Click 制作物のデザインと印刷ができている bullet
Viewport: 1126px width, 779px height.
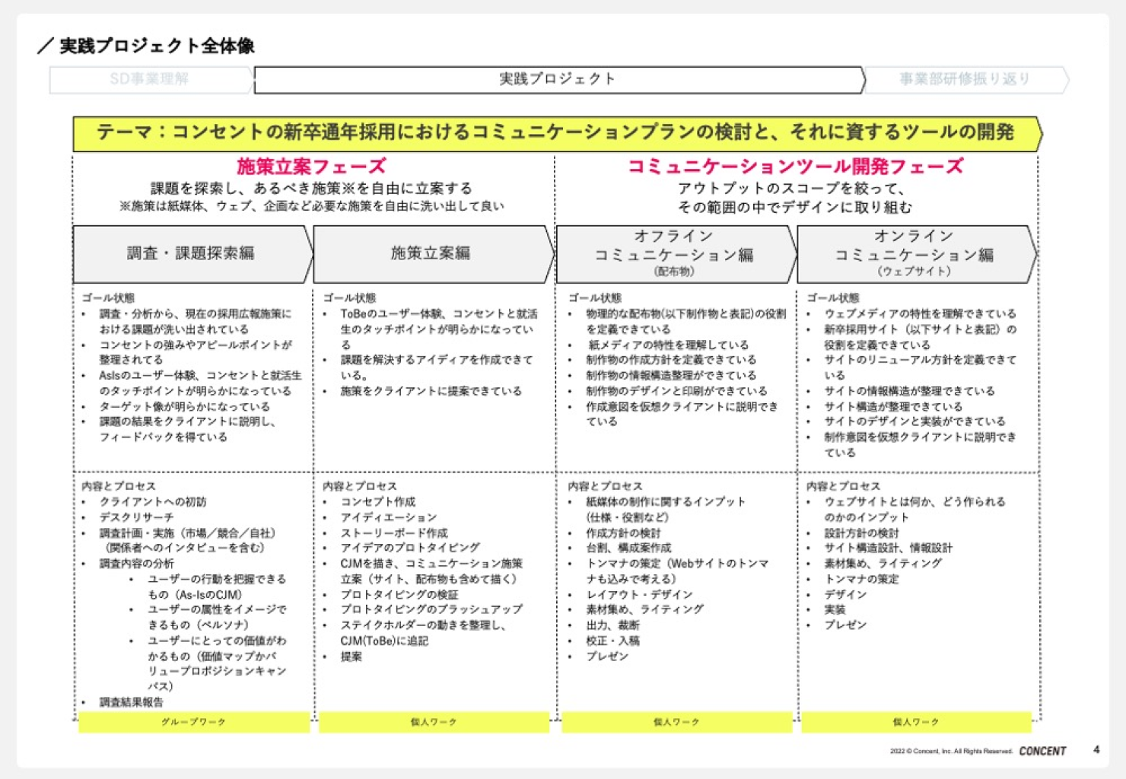point(676,391)
